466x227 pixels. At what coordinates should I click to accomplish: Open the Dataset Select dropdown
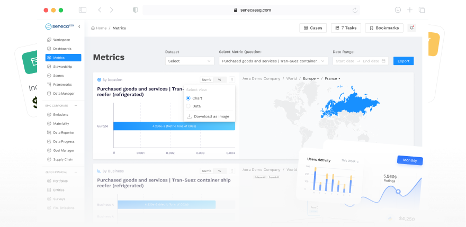click(190, 61)
